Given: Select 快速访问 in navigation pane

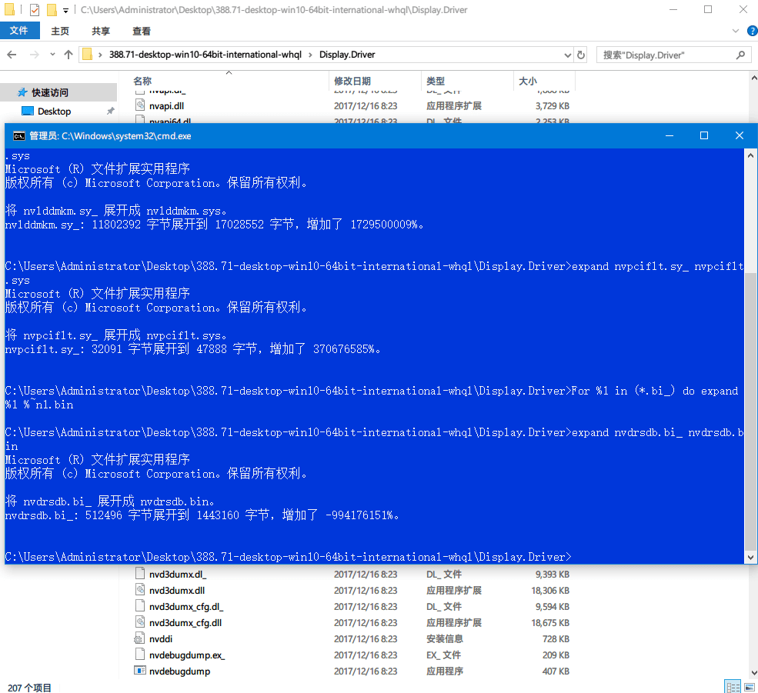Looking at the screenshot, I should pos(50,92).
